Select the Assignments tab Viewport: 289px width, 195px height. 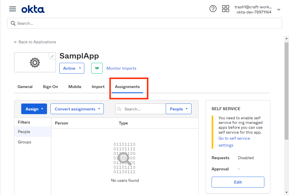coord(127,87)
